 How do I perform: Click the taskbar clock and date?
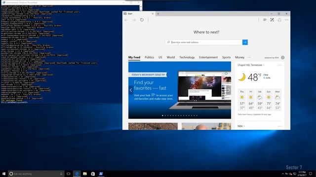302,174
